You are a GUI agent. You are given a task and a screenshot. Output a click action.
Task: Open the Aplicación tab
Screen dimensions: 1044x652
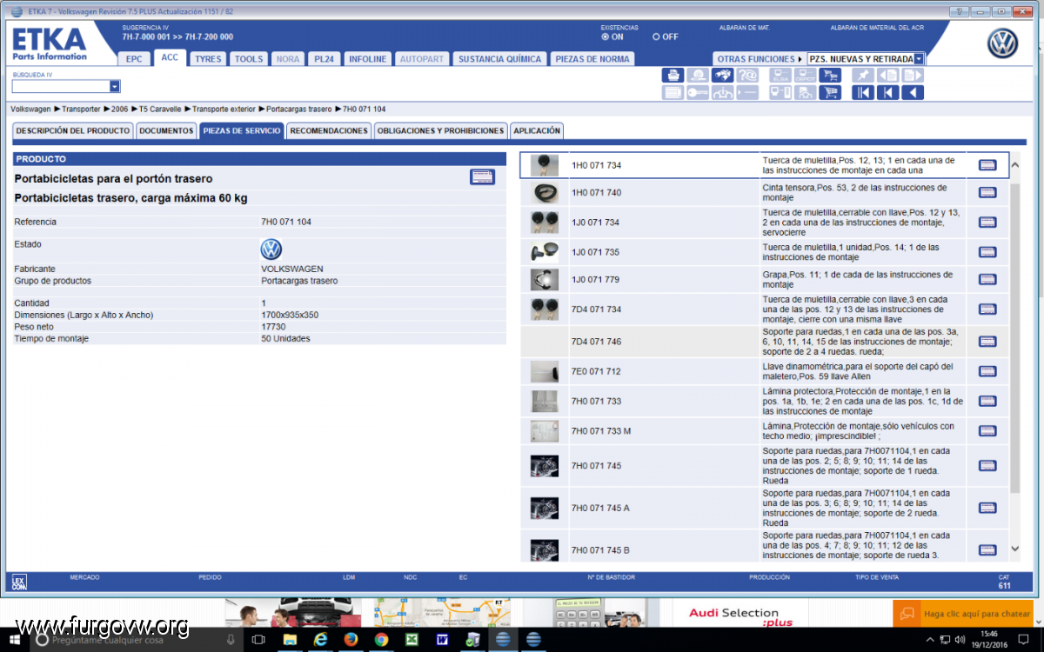click(537, 131)
